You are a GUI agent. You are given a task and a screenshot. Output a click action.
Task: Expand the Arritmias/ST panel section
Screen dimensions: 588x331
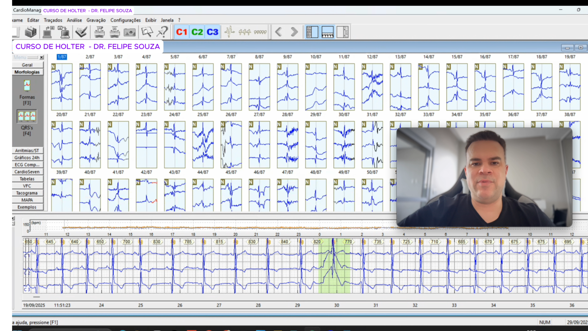pos(27,150)
